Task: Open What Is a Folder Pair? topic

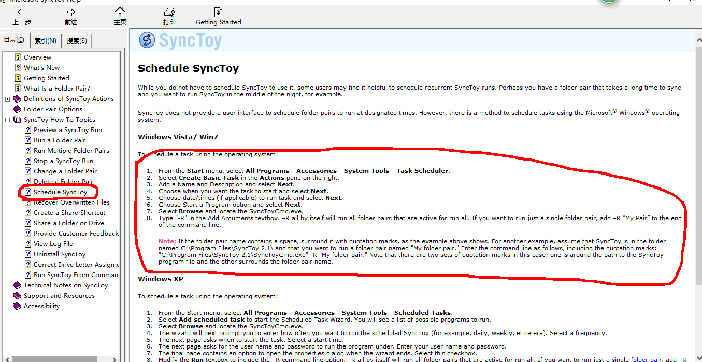Action: [57, 89]
